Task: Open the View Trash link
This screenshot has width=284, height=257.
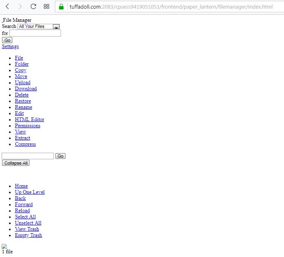Action: pyautogui.click(x=27, y=229)
